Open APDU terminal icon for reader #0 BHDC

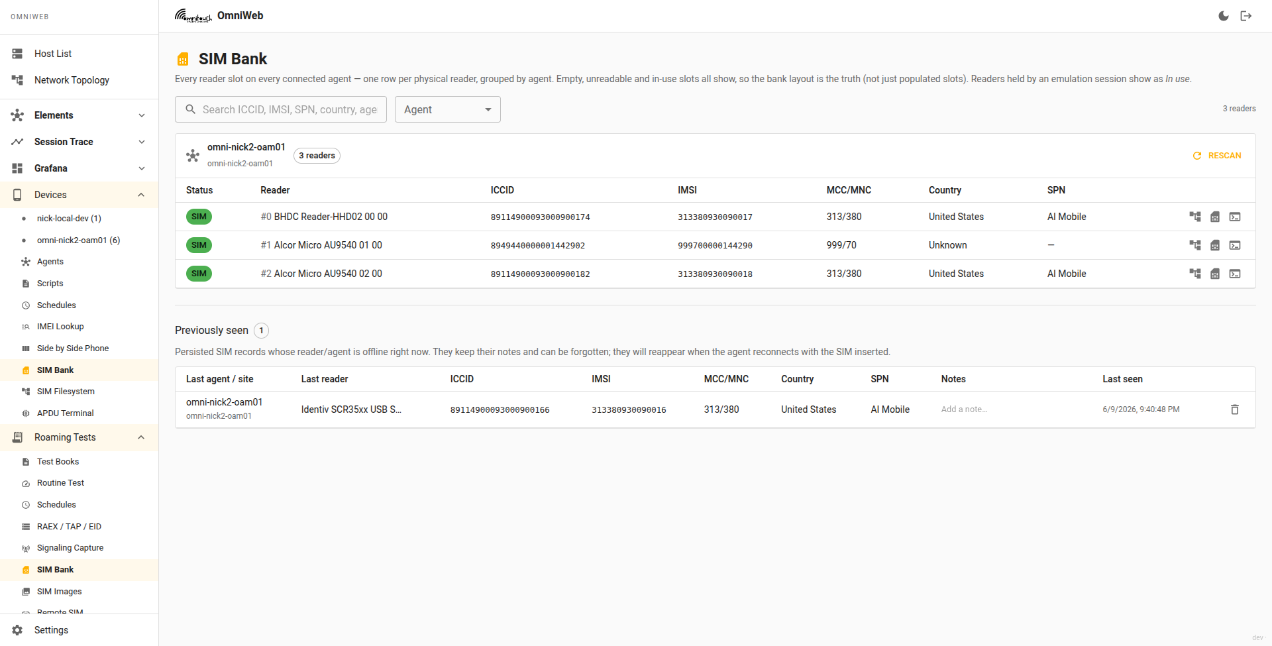1235,217
